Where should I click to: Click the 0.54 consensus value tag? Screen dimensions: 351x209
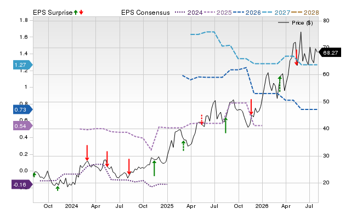point(22,126)
